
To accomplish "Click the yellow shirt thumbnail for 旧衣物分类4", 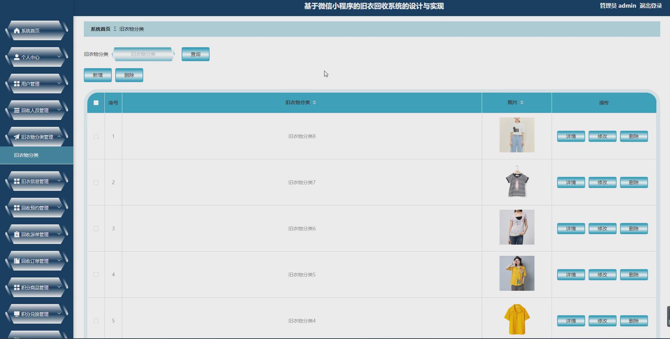I will coord(517,319).
